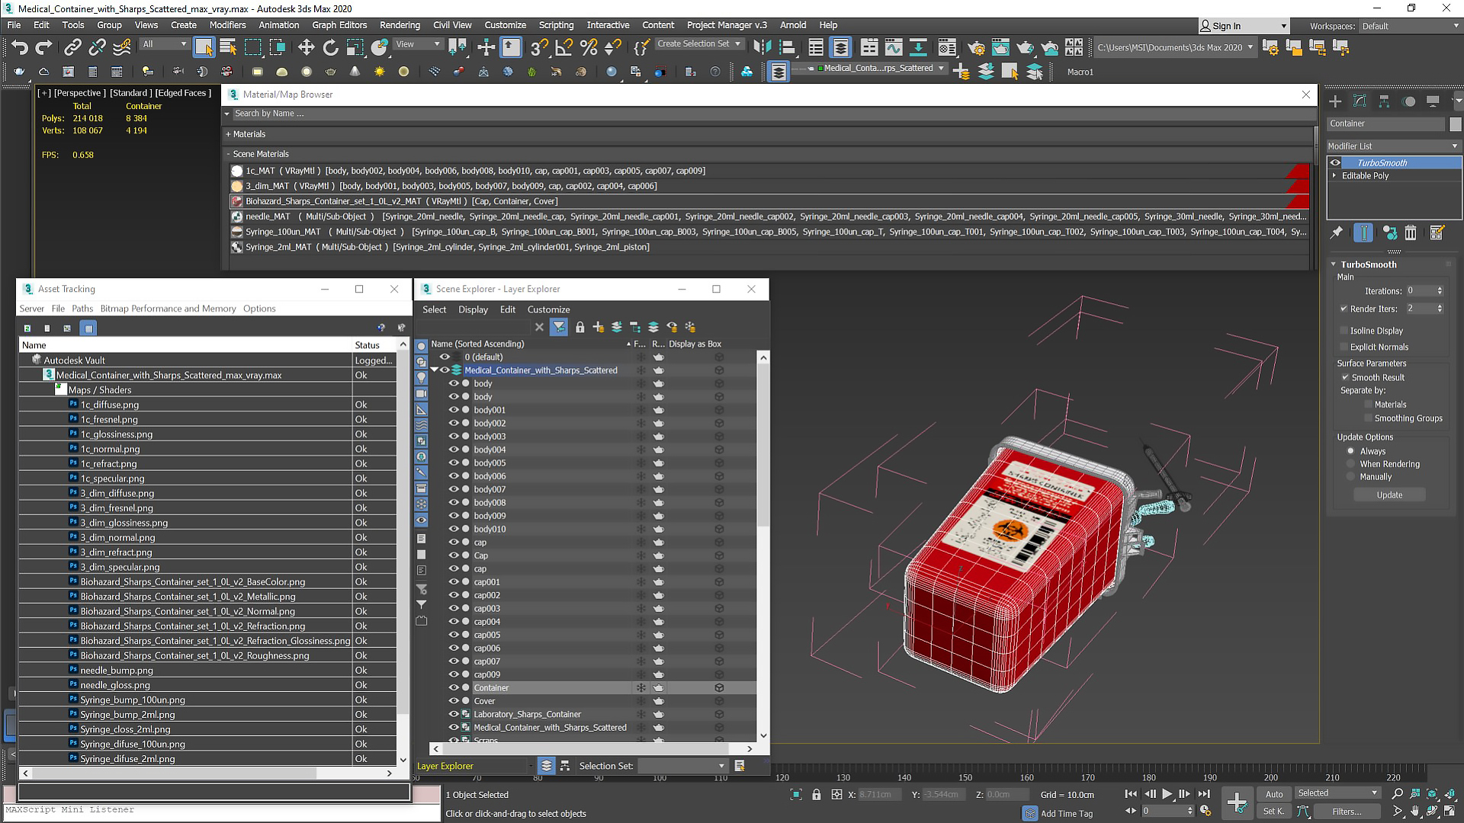1464x823 pixels.
Task: Activate the Select Object tool
Action: click(204, 47)
